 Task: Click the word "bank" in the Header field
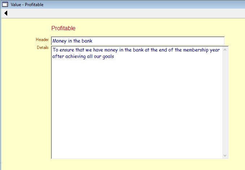(x=86, y=41)
